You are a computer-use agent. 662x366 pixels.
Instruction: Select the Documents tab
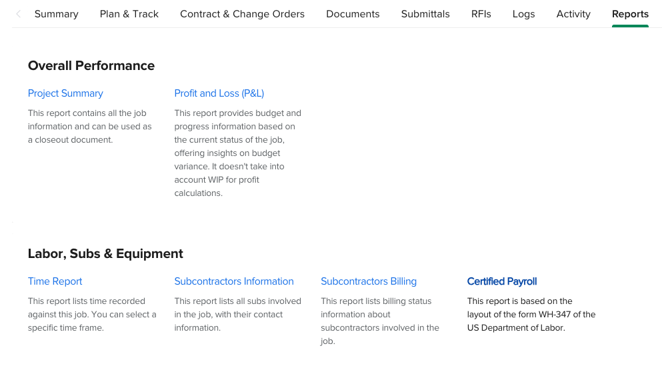click(x=353, y=14)
